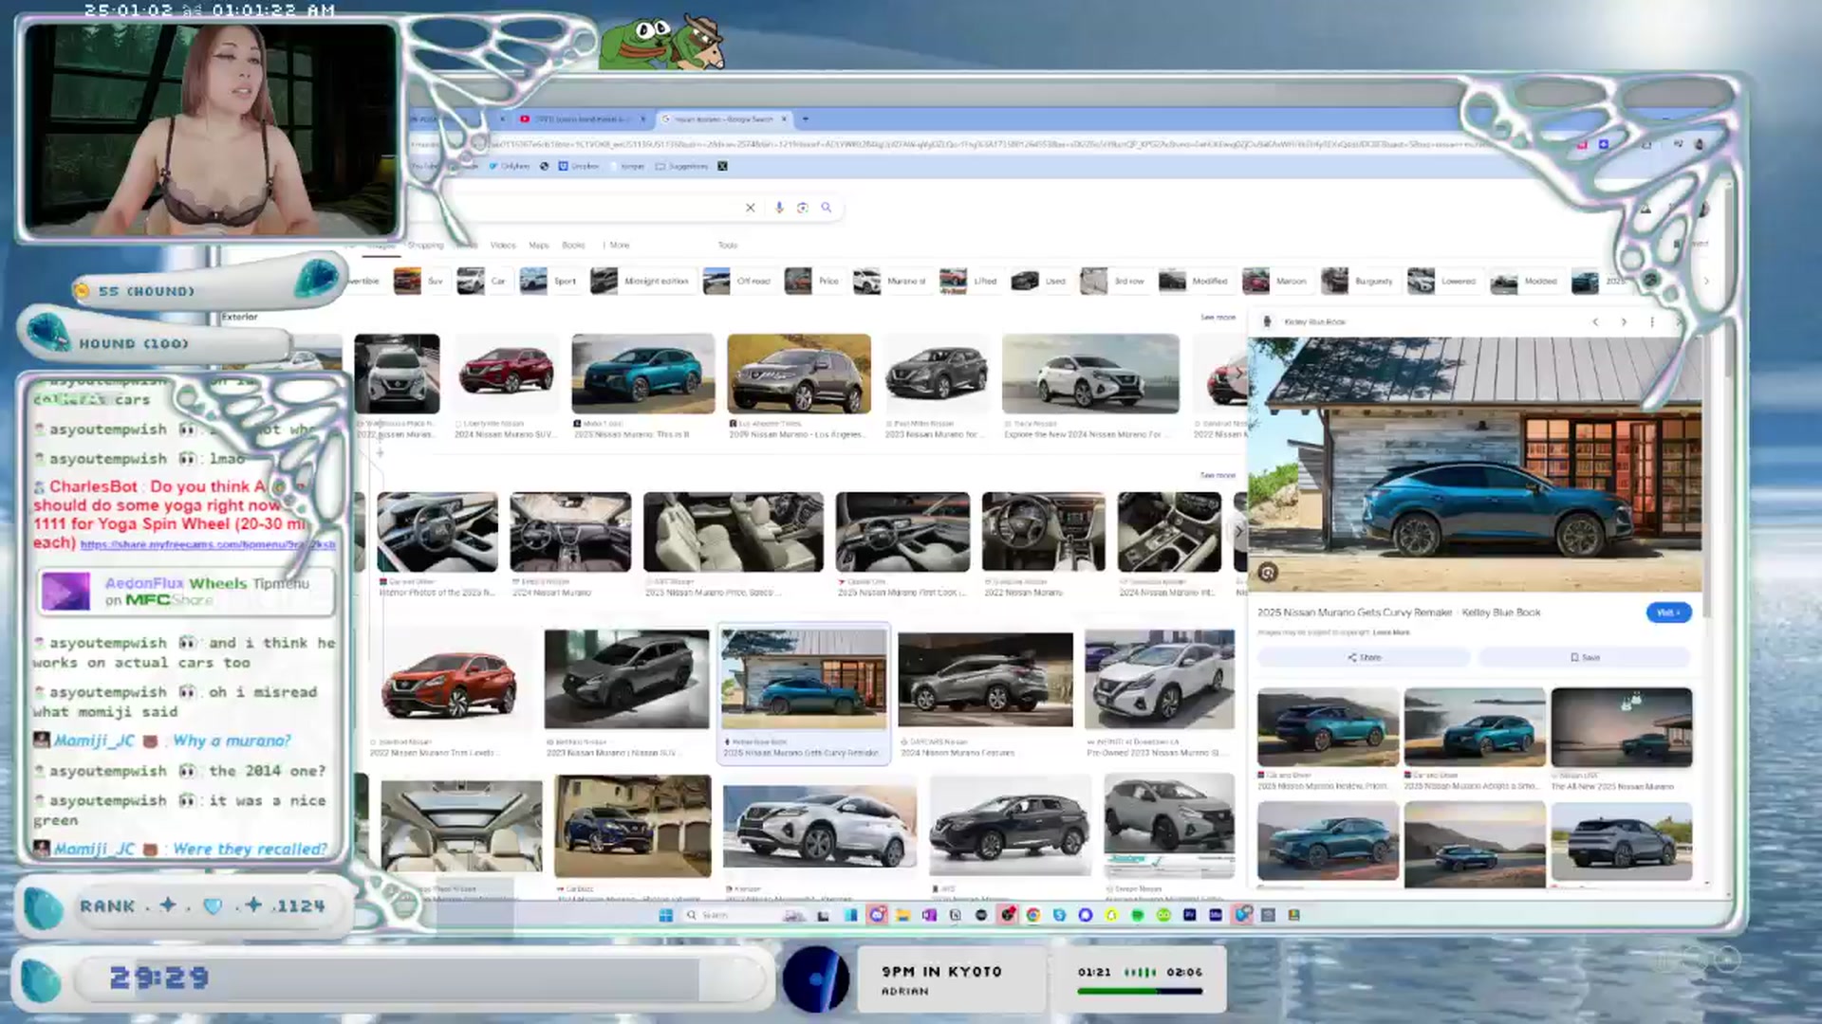Search inside image with Lens icon

pyautogui.click(x=1268, y=573)
